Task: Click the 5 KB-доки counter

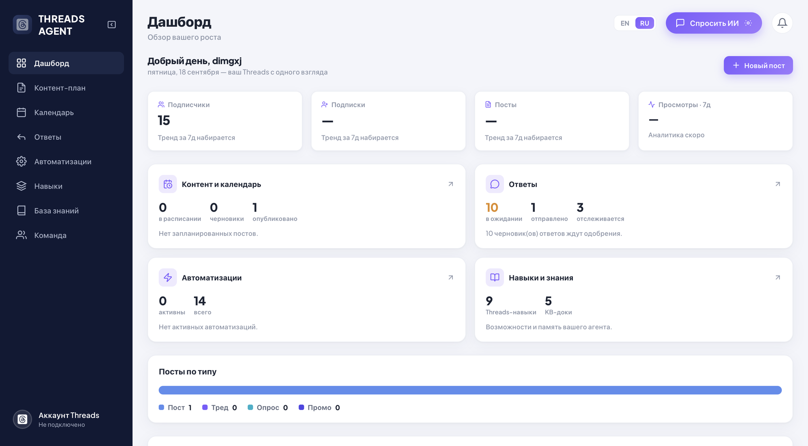Action: click(x=558, y=305)
